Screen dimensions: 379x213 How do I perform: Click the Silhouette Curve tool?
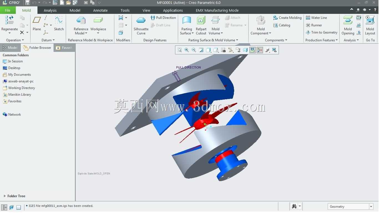[141, 25]
